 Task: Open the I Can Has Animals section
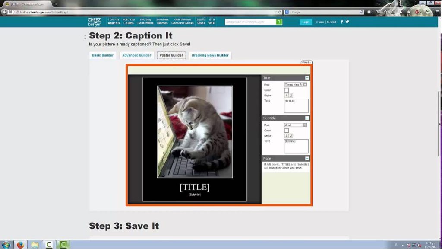point(114,22)
